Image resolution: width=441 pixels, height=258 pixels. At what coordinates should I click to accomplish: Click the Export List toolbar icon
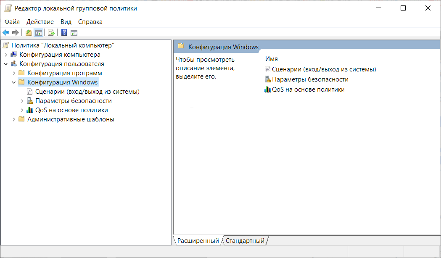51,33
